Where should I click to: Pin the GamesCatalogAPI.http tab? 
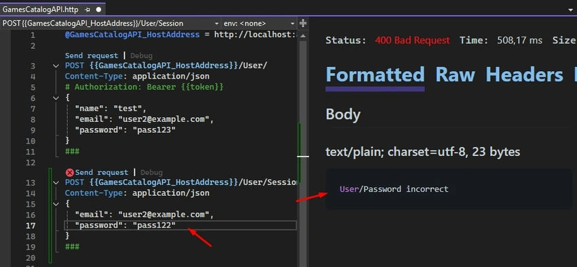(x=87, y=9)
